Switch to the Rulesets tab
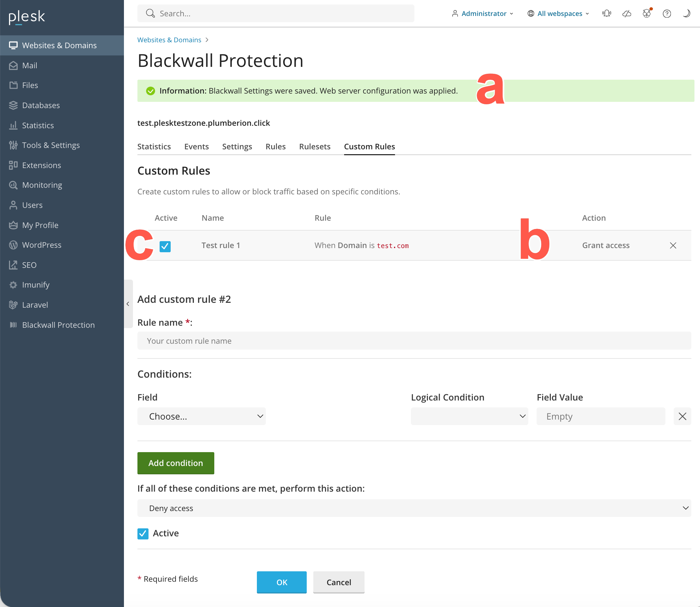Screen dimensions: 700x607 (315, 147)
